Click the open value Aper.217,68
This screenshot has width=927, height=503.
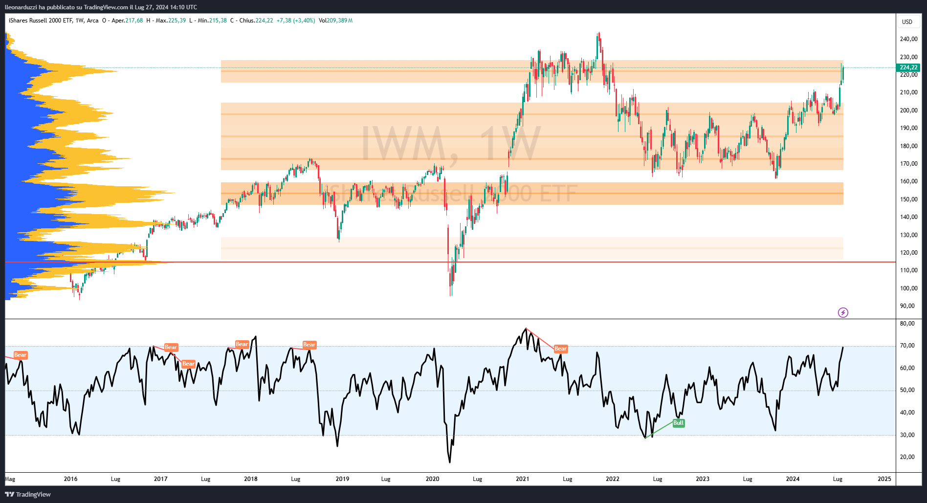point(127,21)
